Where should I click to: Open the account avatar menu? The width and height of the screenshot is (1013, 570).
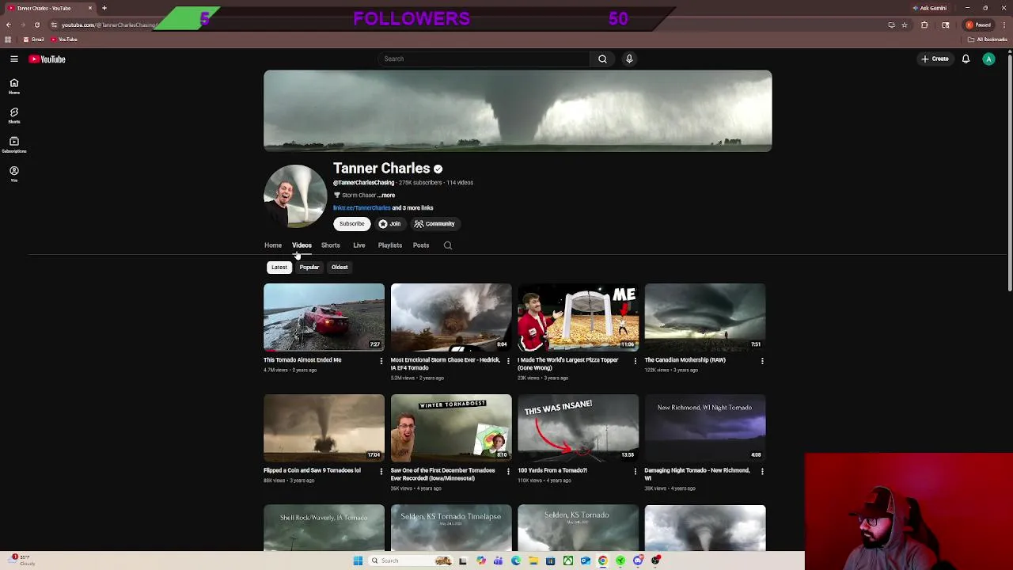click(x=988, y=59)
